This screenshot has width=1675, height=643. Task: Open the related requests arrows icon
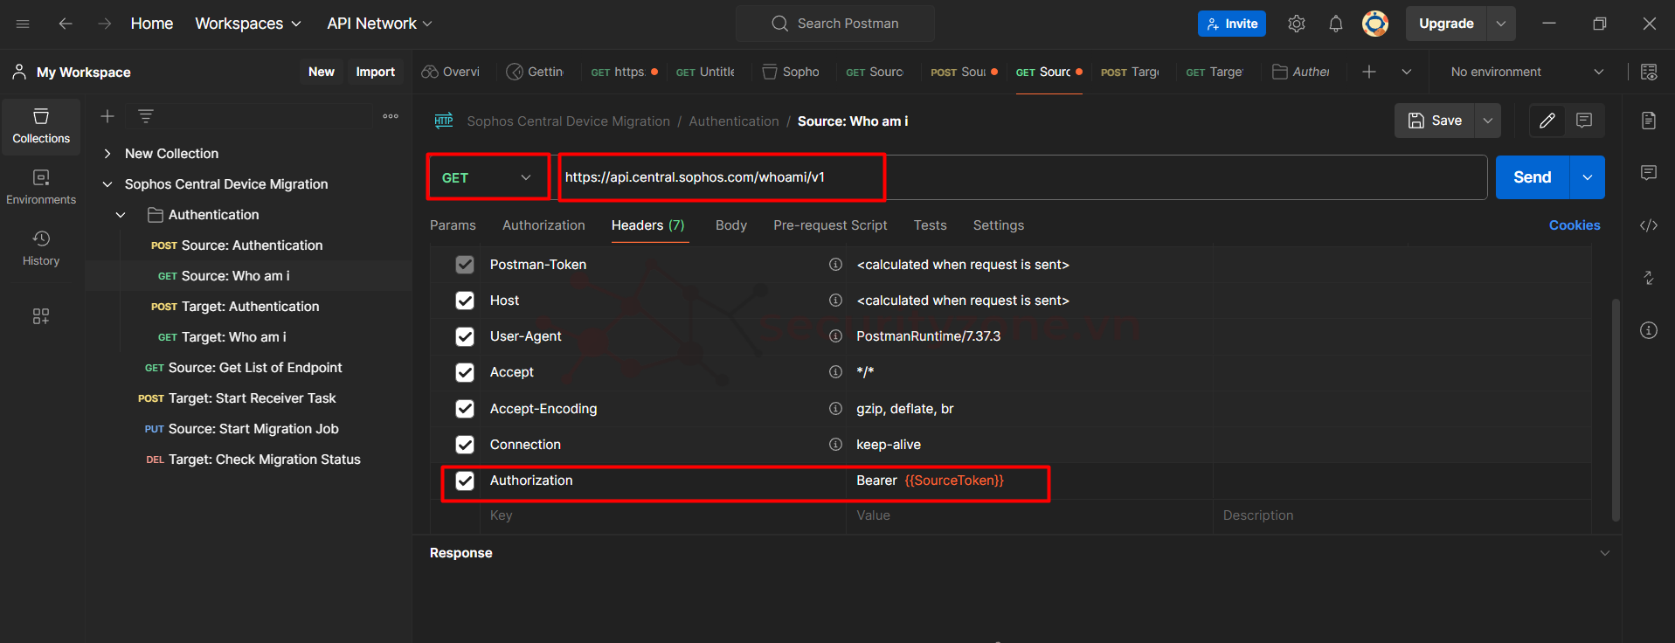click(1649, 278)
